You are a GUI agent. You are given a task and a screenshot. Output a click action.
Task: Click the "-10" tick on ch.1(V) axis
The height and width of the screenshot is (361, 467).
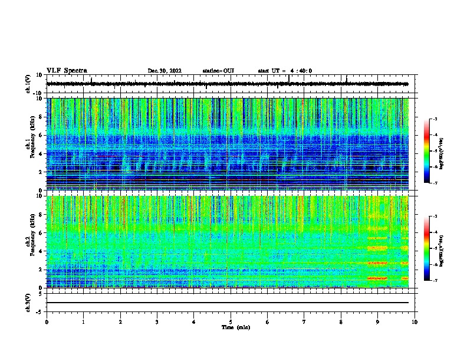[x=38, y=93]
